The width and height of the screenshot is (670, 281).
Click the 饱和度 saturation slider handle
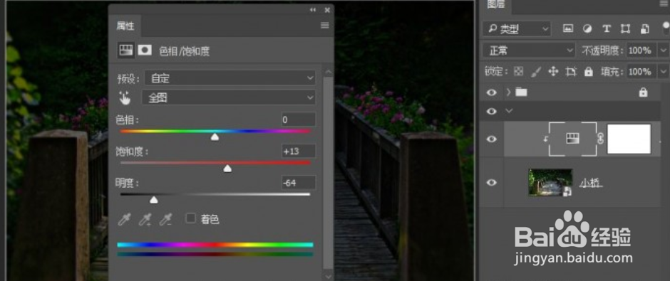(x=228, y=169)
